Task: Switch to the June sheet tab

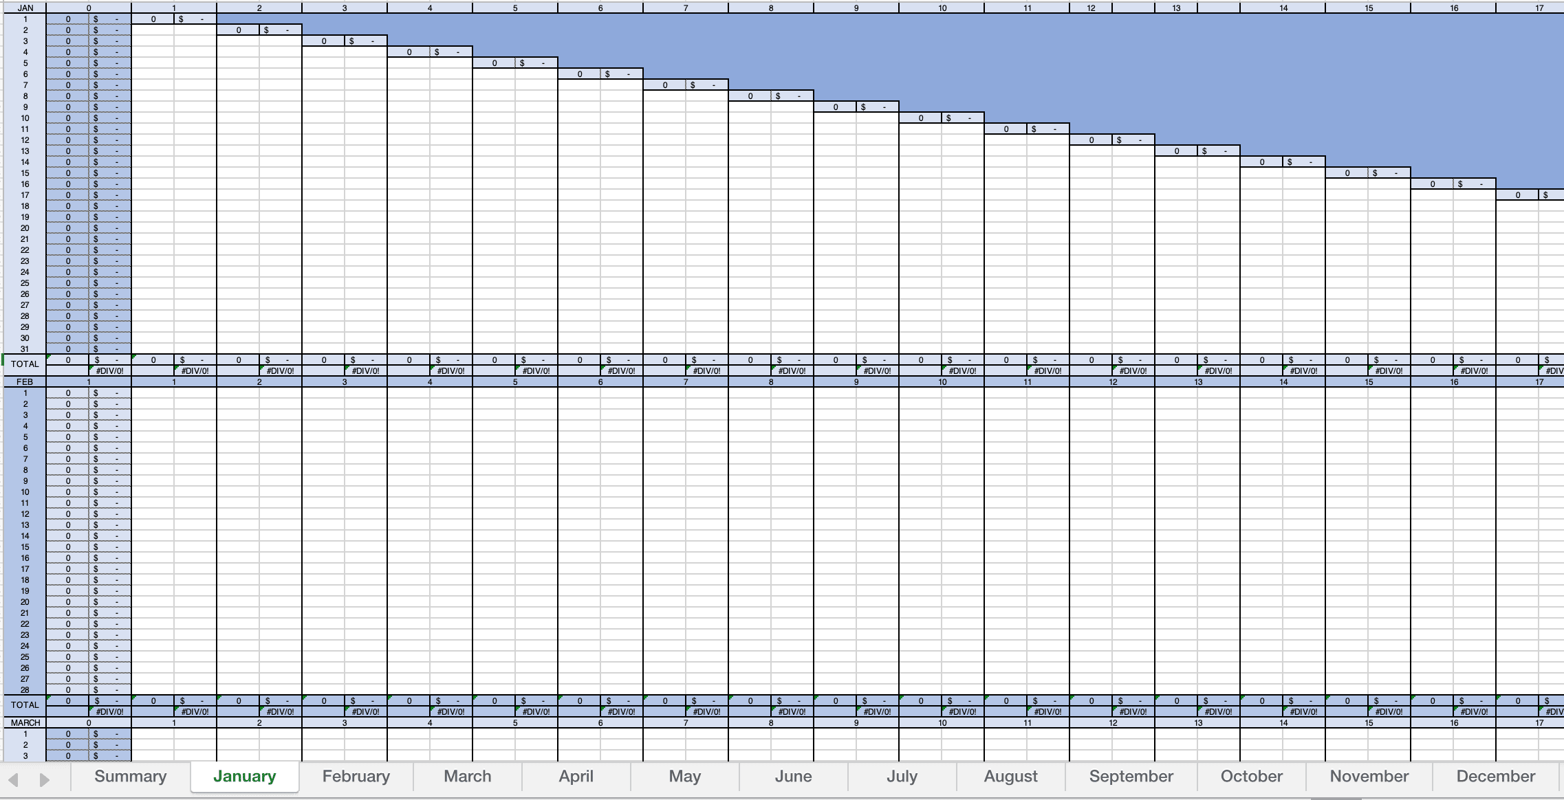Action: click(794, 777)
